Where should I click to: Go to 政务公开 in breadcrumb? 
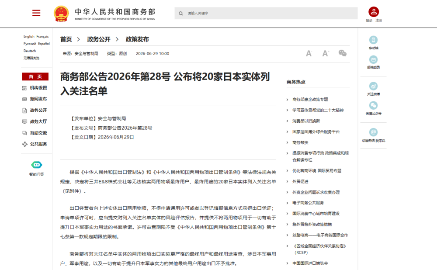coord(99,39)
